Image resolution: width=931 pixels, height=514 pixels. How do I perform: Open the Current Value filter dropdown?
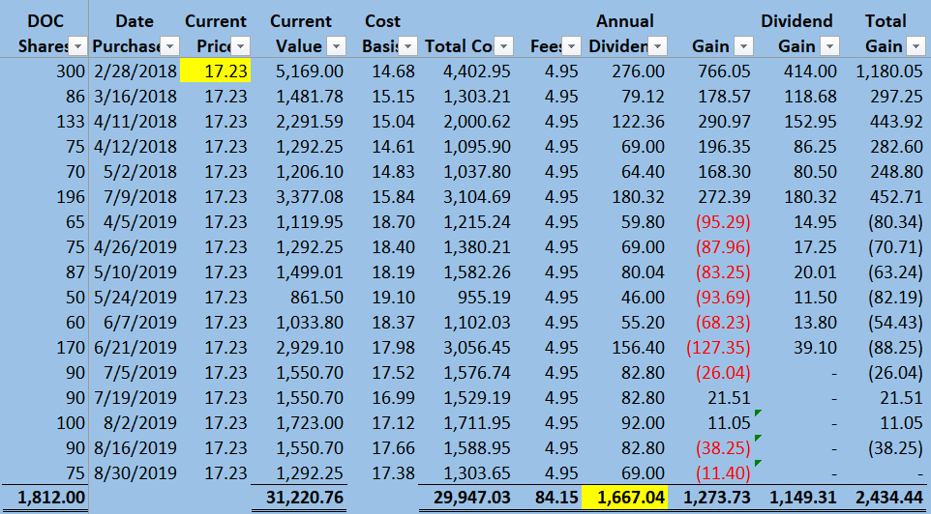pyautogui.click(x=336, y=45)
